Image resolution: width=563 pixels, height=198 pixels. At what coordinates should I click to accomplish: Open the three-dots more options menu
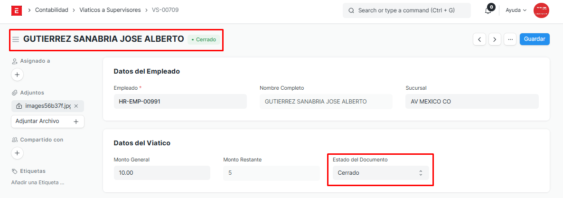click(x=510, y=39)
